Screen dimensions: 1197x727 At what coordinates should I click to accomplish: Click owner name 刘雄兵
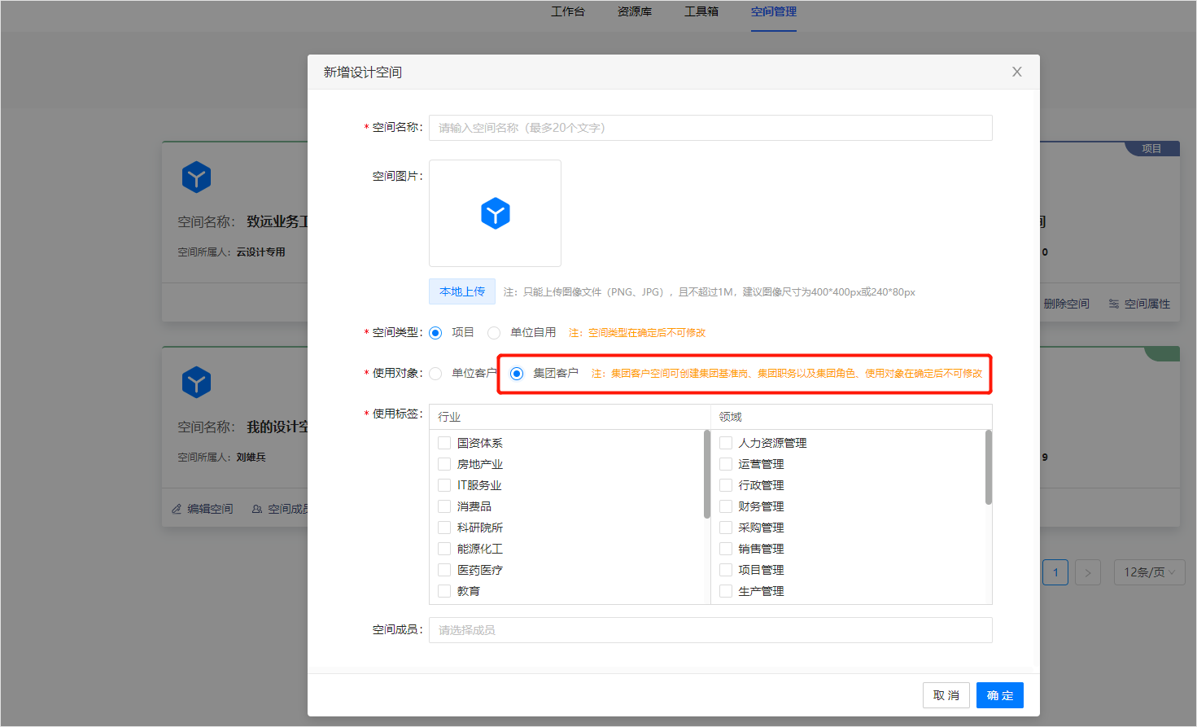tap(251, 458)
